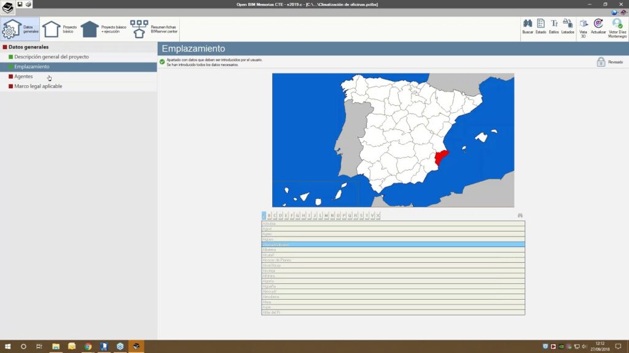The height and width of the screenshot is (353, 629).
Task: Select Agentes in the sidebar
Action: (x=23, y=77)
